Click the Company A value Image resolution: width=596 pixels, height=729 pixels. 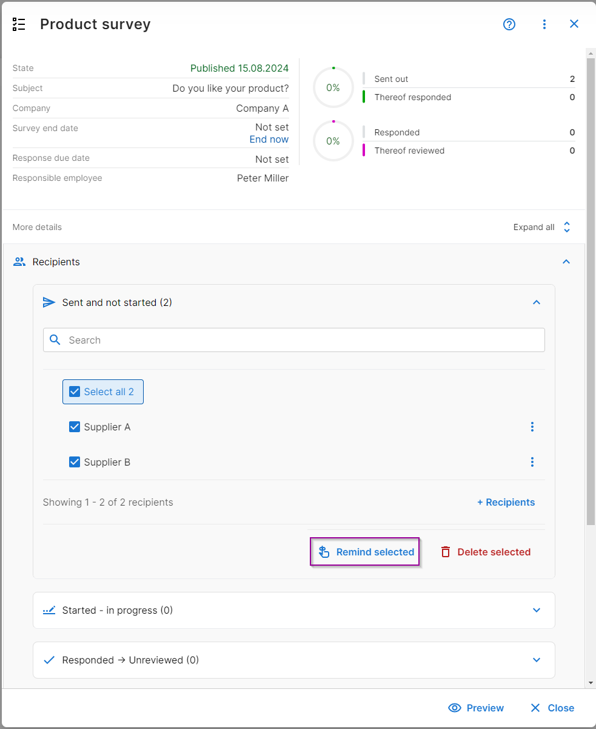[x=263, y=108]
